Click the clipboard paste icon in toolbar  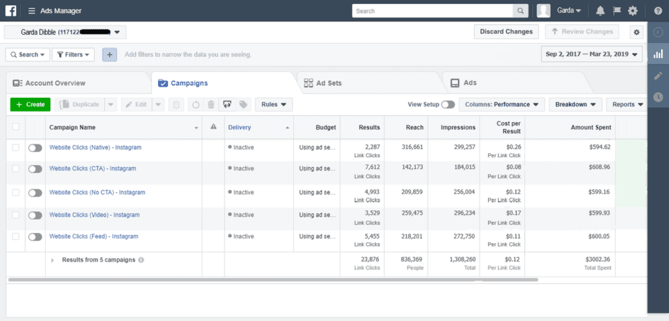point(176,104)
